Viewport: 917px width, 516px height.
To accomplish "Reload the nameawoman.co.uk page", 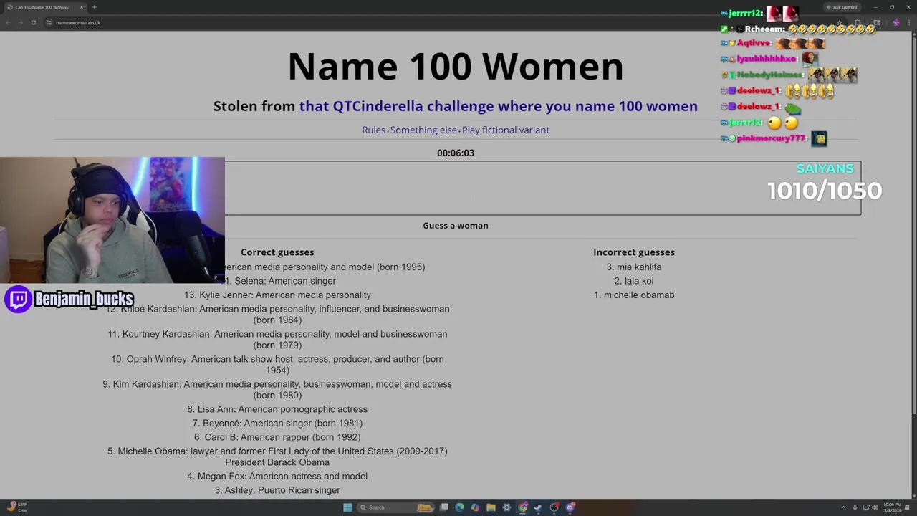I will (33, 22).
